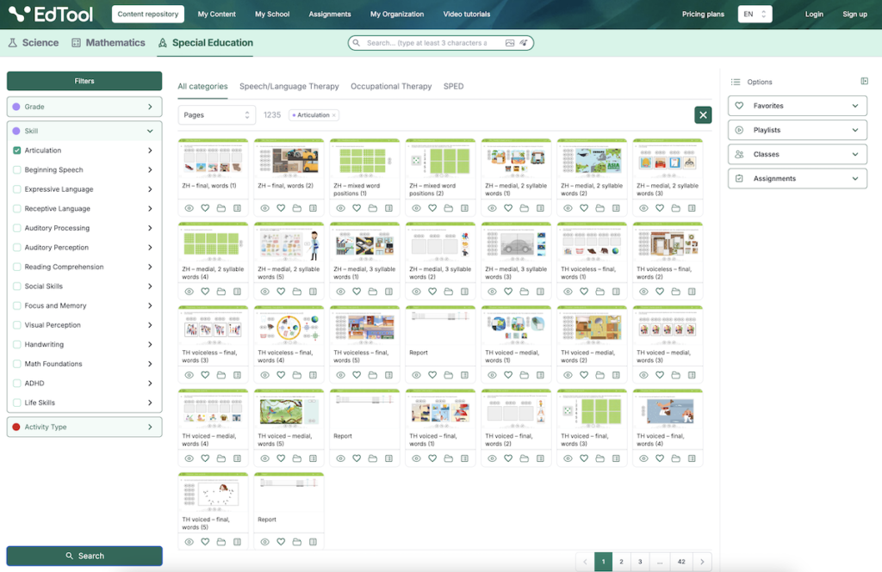Screen dimensions: 882x572
Task: Collapse the Options side panel icon
Action: pyautogui.click(x=864, y=82)
